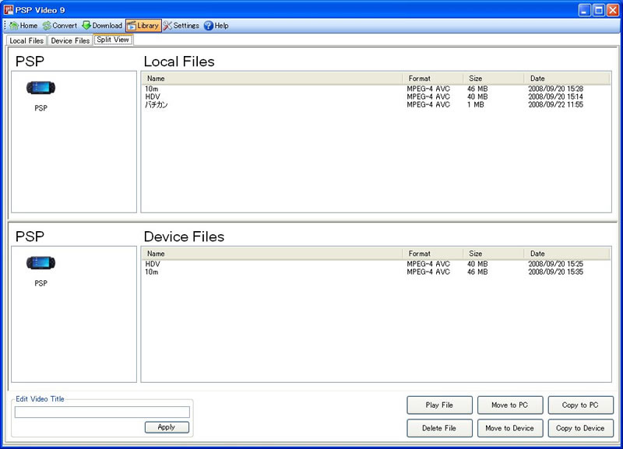Sort Device Files by Name column header
623x449 pixels.
[272, 254]
